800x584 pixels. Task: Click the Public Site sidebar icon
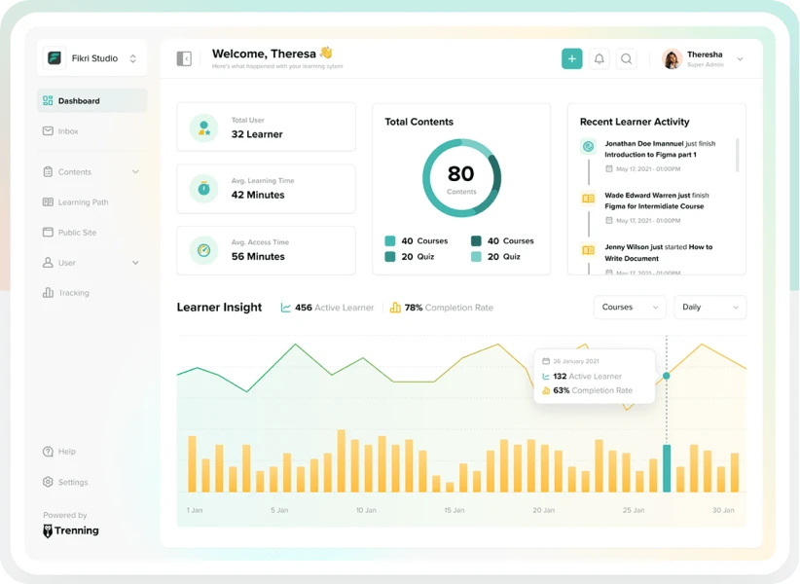(48, 232)
